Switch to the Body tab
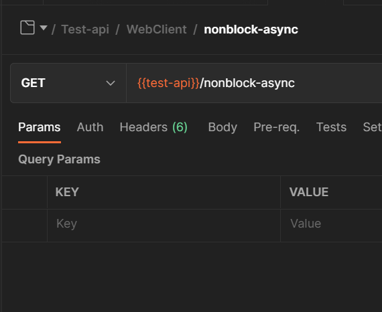Image resolution: width=382 pixels, height=312 pixels. click(222, 127)
